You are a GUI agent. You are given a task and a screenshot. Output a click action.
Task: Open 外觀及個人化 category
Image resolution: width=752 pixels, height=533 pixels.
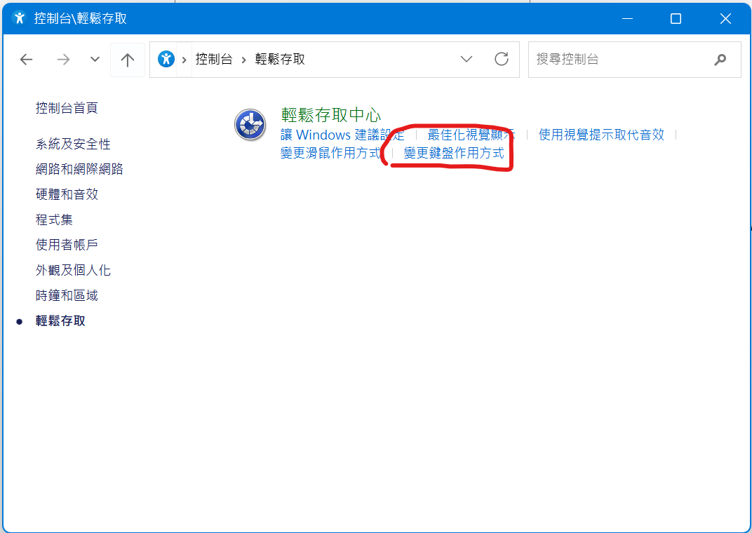pyautogui.click(x=73, y=270)
